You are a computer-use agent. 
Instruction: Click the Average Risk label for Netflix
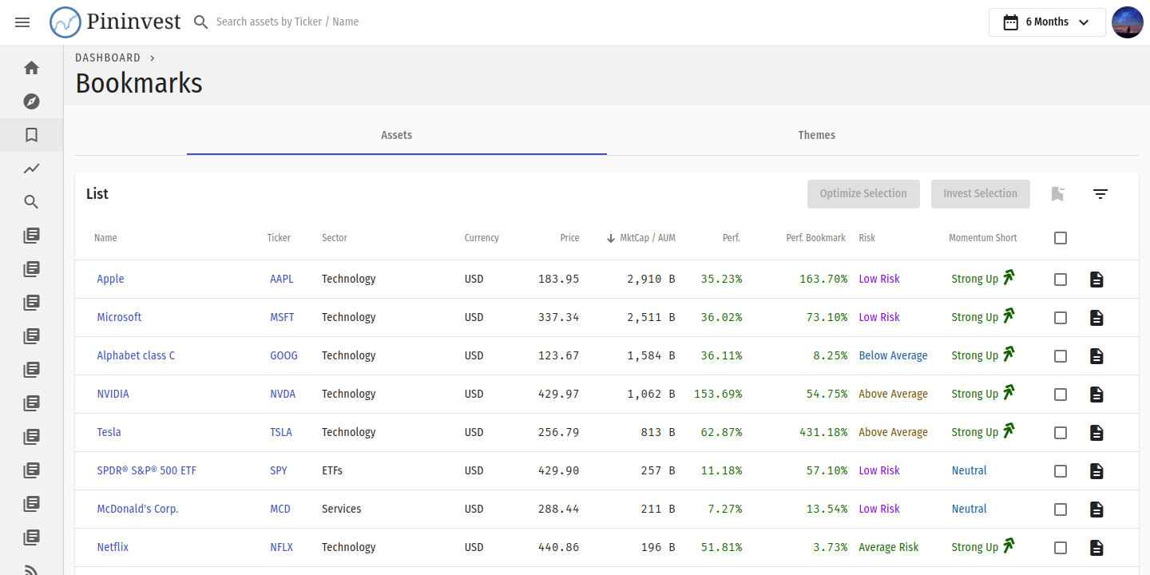pyautogui.click(x=889, y=547)
